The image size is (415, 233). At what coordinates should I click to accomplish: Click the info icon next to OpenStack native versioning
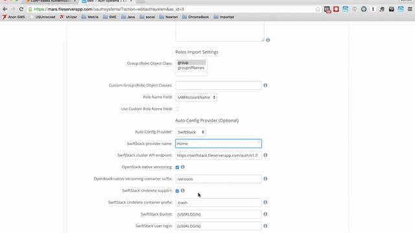tap(183, 167)
